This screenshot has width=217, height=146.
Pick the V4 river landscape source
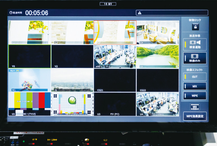pyautogui.click(x=157, y=56)
